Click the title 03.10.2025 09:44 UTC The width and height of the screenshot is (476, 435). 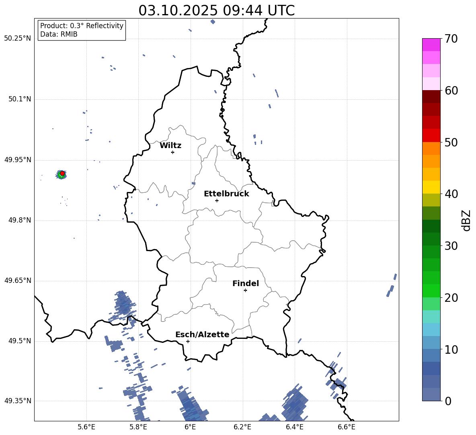[x=216, y=10]
